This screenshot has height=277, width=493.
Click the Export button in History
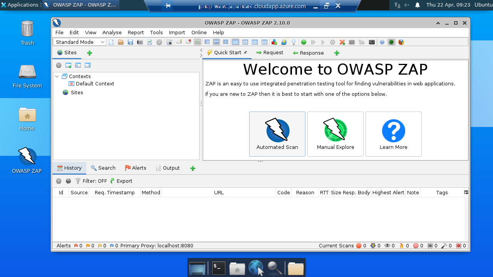(121, 181)
